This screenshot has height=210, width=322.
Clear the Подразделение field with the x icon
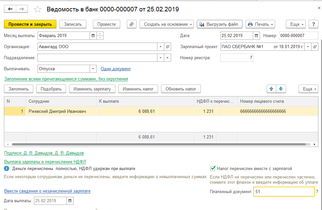point(167,58)
